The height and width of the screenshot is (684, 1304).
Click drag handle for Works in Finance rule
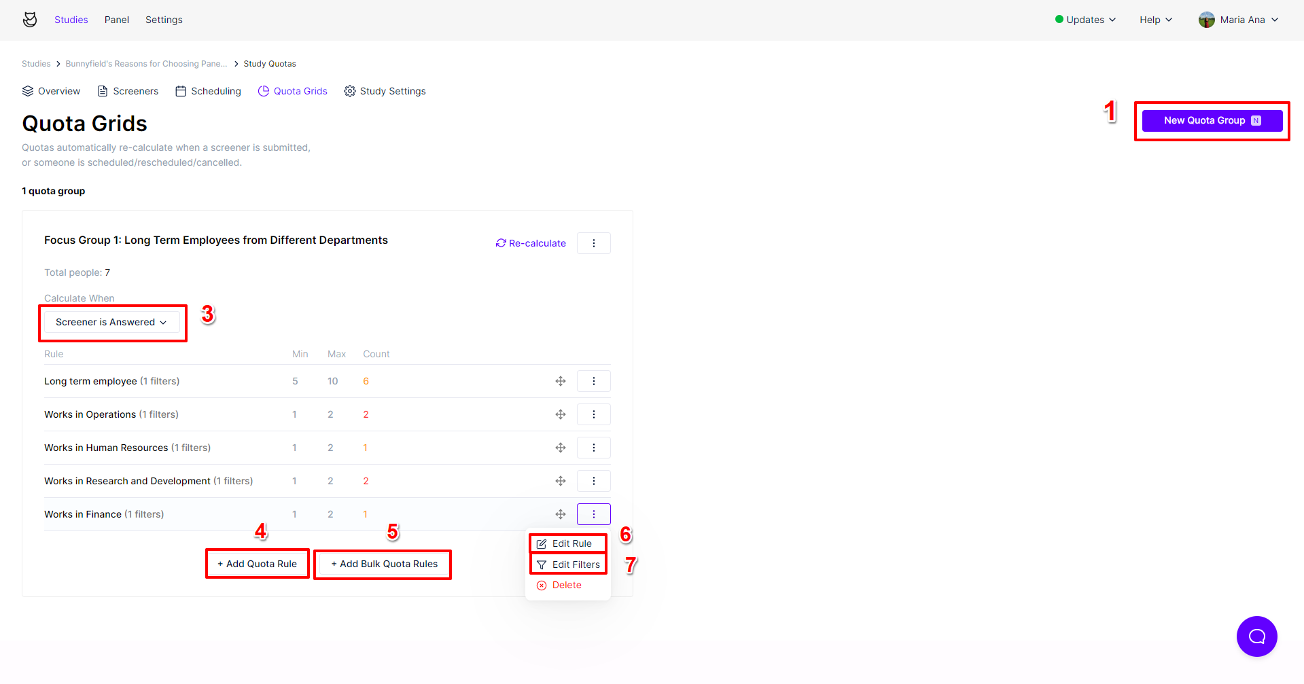[x=561, y=514]
